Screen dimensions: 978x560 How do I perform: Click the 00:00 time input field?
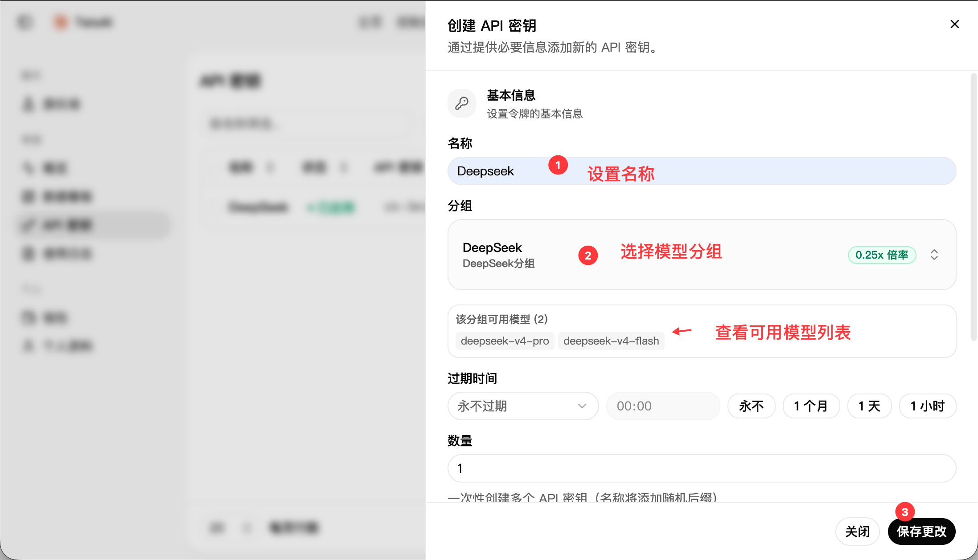663,406
